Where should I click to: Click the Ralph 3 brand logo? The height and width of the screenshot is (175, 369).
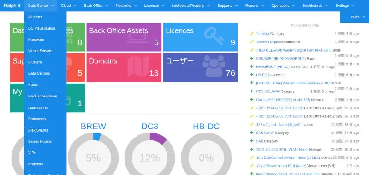click(12, 6)
